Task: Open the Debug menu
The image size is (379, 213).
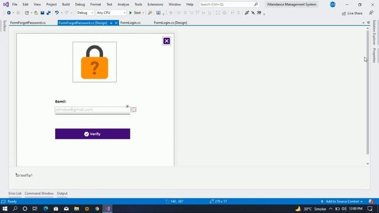Action: coord(80,4)
